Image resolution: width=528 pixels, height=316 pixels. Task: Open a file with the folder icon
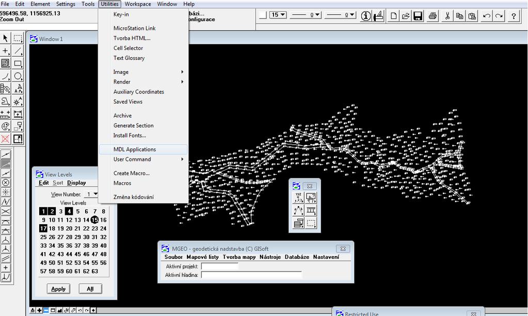(406, 16)
